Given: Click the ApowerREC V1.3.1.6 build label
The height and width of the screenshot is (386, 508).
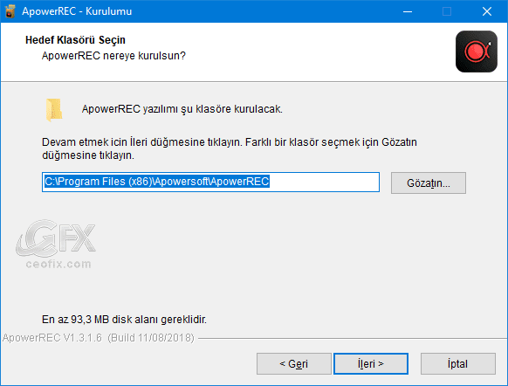Looking at the screenshot, I should pyautogui.click(x=98, y=338).
